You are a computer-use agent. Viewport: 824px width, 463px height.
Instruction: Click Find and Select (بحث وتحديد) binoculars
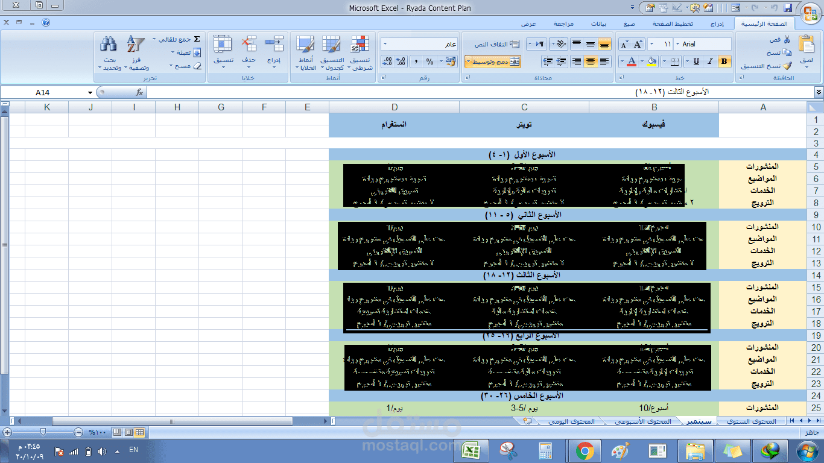109,54
